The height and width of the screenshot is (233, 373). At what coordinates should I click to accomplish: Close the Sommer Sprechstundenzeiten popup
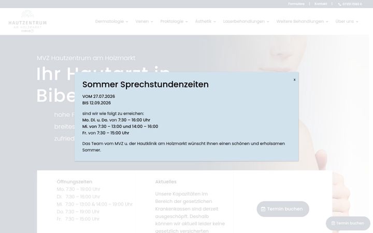(x=294, y=80)
